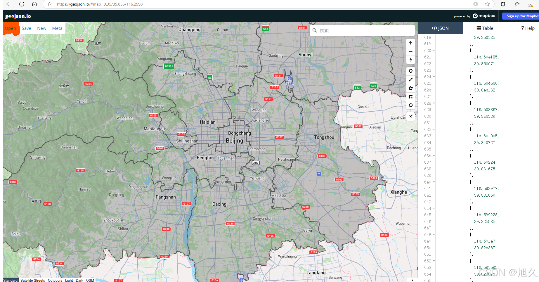Reload the browser page

coord(22,4)
